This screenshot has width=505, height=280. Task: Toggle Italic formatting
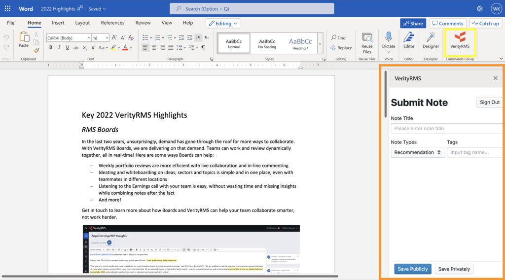click(x=59, y=48)
